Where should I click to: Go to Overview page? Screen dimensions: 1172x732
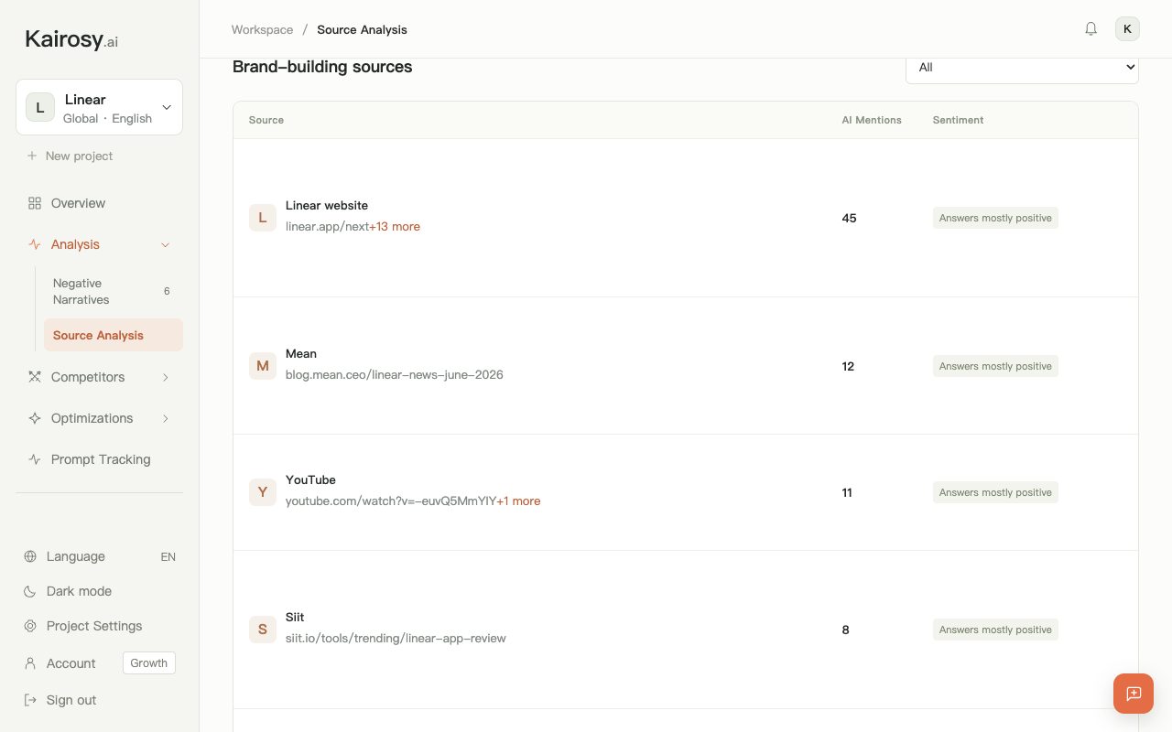99,203
